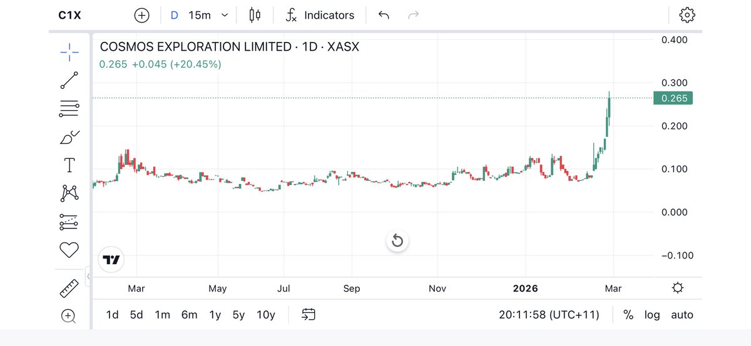Select the text annotation tool
This screenshot has height=346, width=751.
point(69,165)
